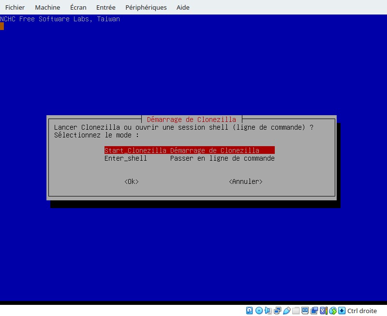Click the optical disc drive status icon
The image size is (387, 316).
[x=259, y=311]
